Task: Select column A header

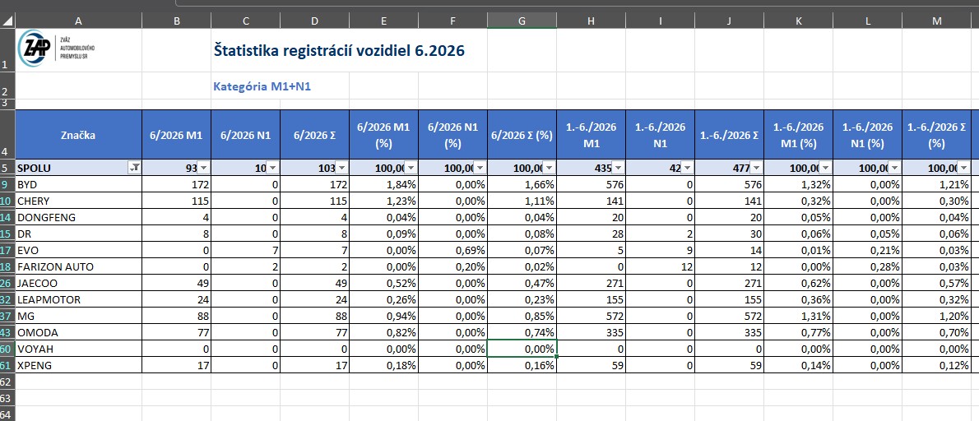Action: (x=78, y=21)
